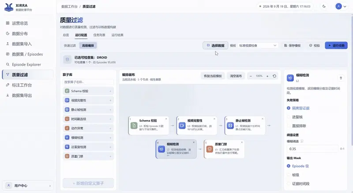Open the user avatar dropdown
The height and width of the screenshot is (193, 353).
click(x=341, y=6)
